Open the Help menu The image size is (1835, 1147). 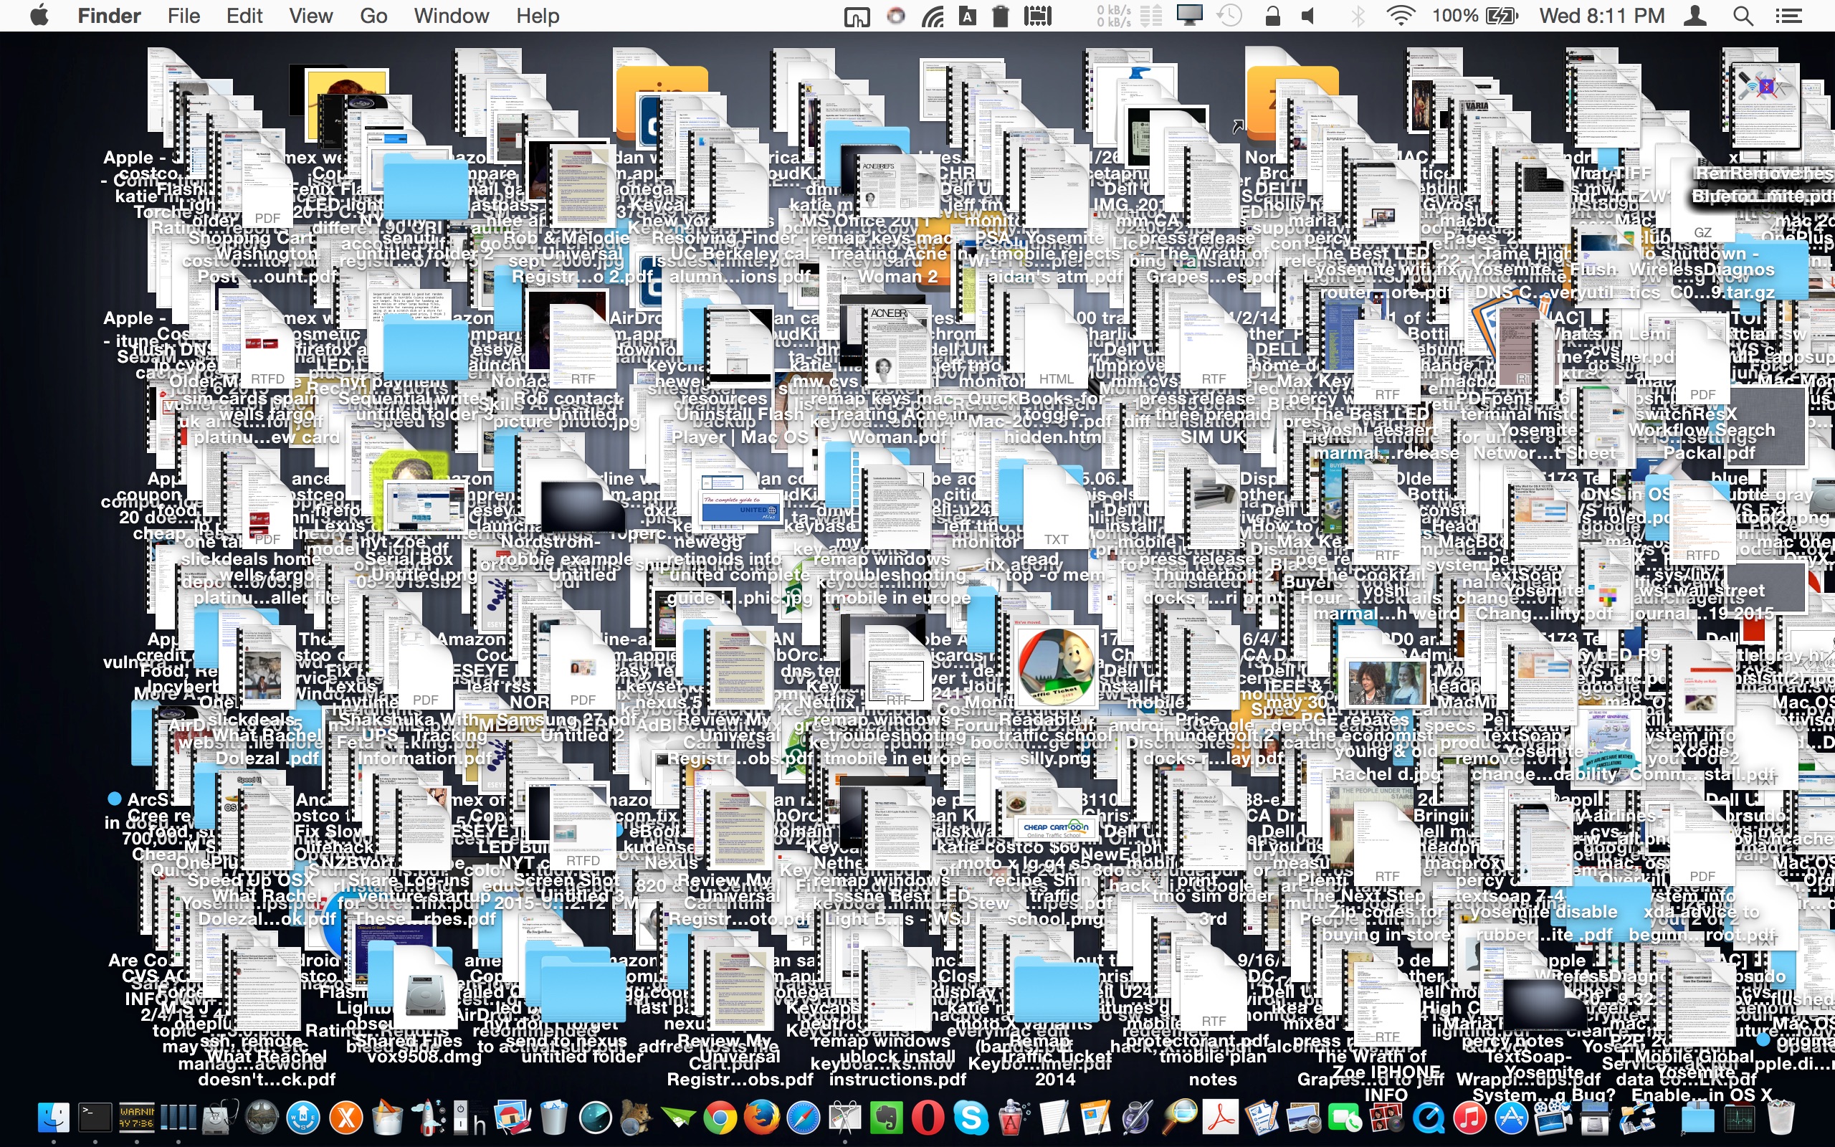coord(538,16)
